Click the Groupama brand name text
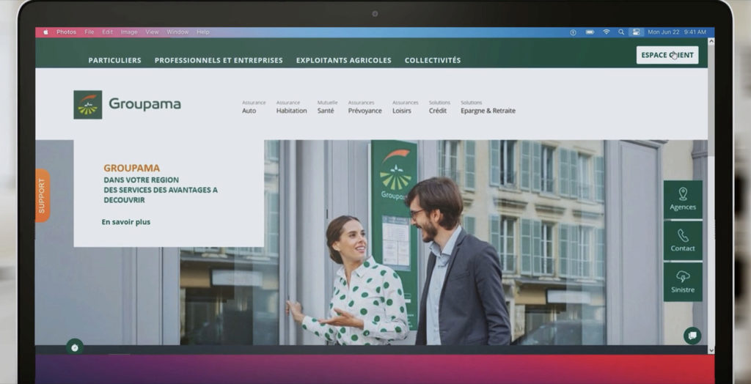This screenshot has height=384, width=751. tap(144, 104)
